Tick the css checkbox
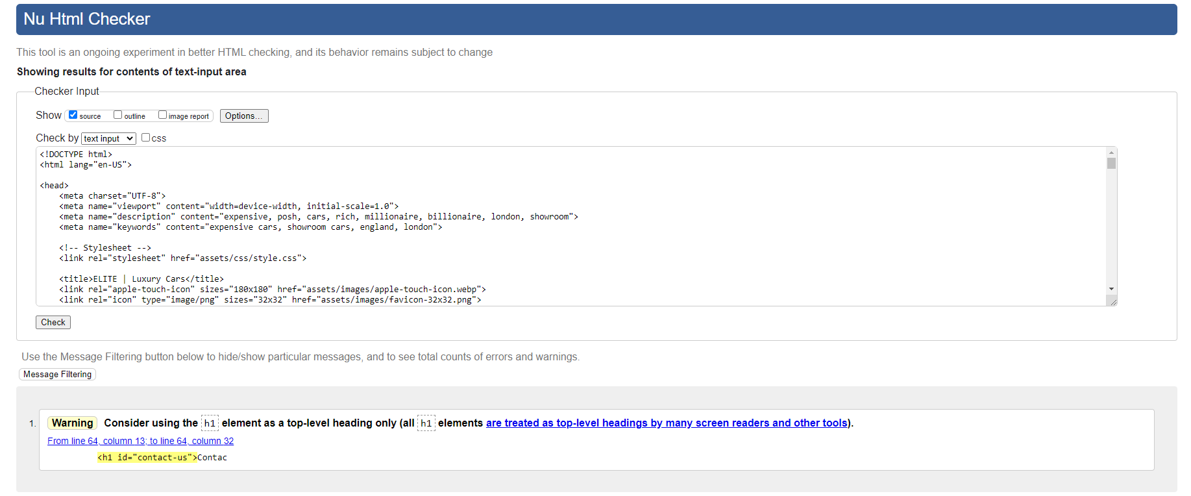The image size is (1191, 496). [x=145, y=138]
